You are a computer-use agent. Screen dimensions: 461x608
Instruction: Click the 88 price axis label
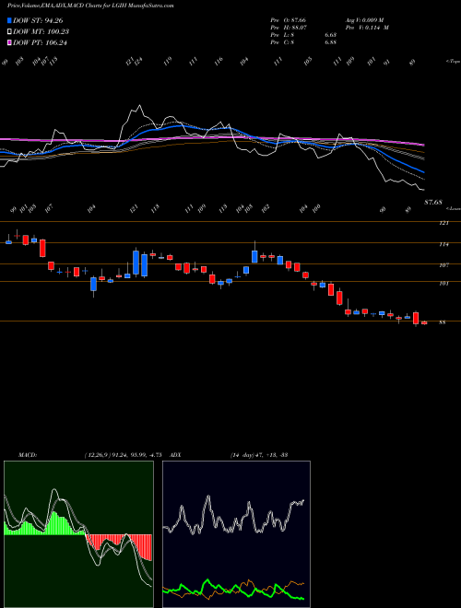pos(442,322)
